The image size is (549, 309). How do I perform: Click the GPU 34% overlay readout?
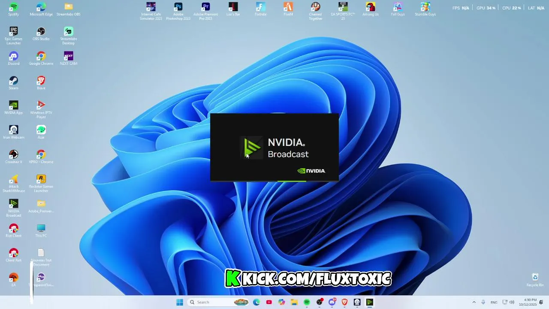coord(486,8)
